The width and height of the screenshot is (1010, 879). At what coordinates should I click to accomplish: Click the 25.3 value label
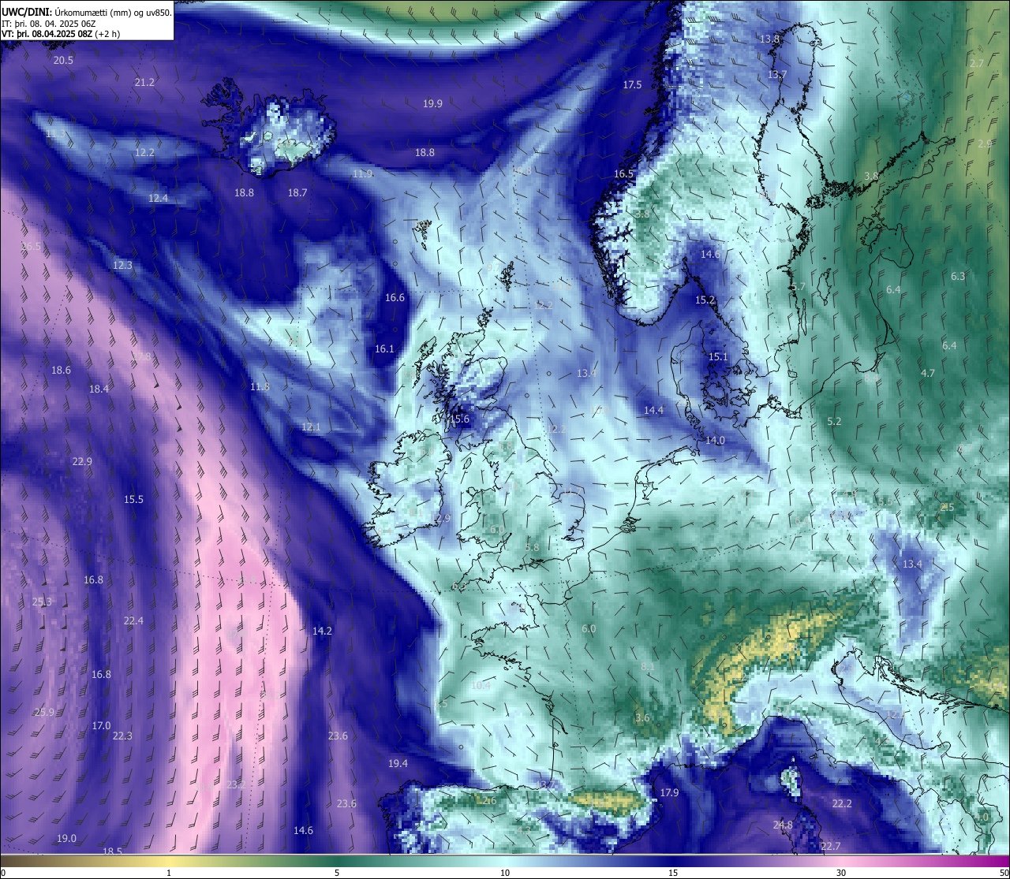click(42, 602)
